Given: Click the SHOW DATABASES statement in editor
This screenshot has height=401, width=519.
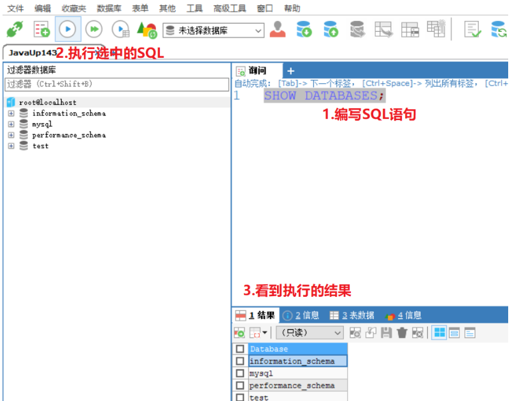Looking at the screenshot, I should [324, 95].
